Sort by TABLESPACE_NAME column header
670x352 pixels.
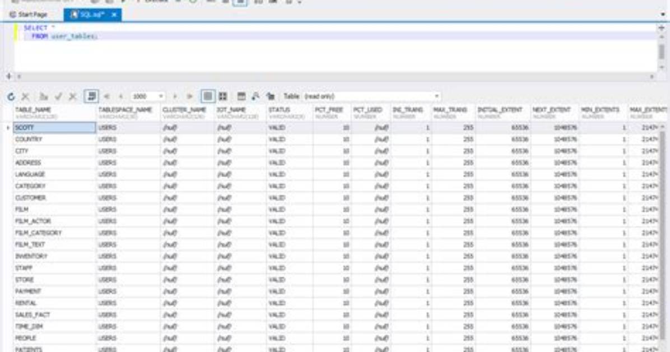click(128, 113)
